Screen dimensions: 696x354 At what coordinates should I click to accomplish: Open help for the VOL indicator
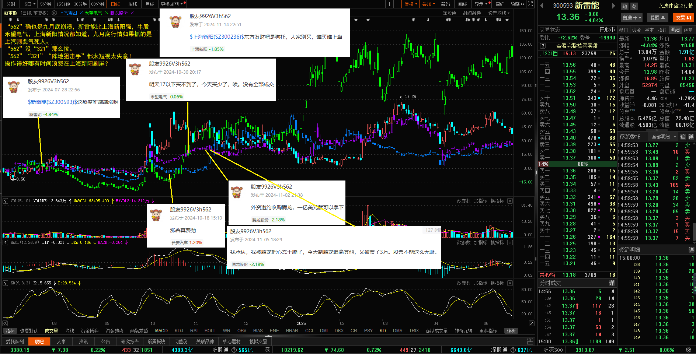[x=6, y=201]
